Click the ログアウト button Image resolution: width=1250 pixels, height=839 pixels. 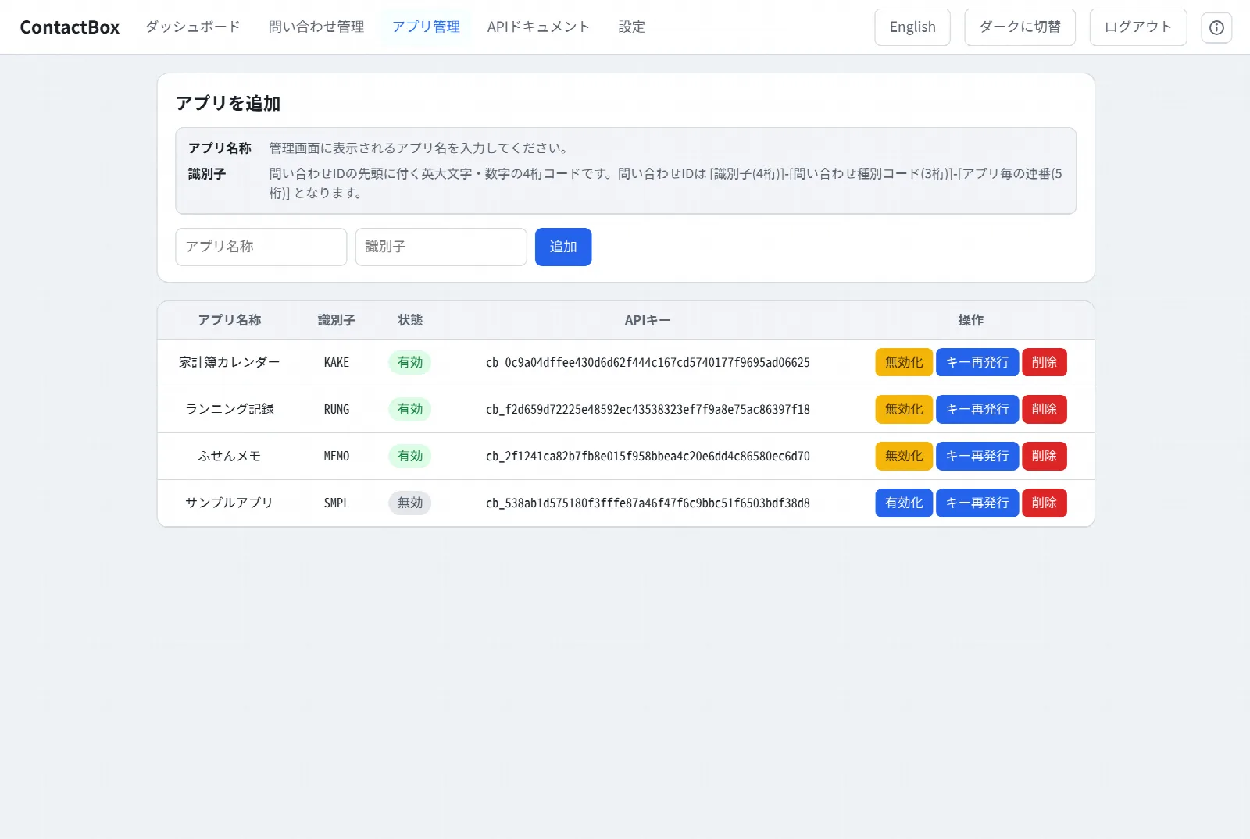1137,27
